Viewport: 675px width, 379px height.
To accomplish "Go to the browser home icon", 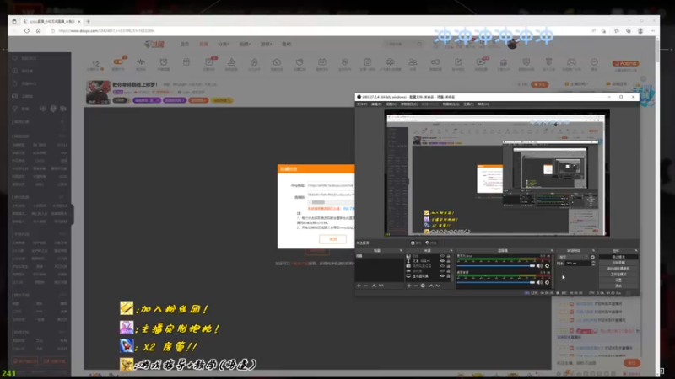I will click(38, 31).
